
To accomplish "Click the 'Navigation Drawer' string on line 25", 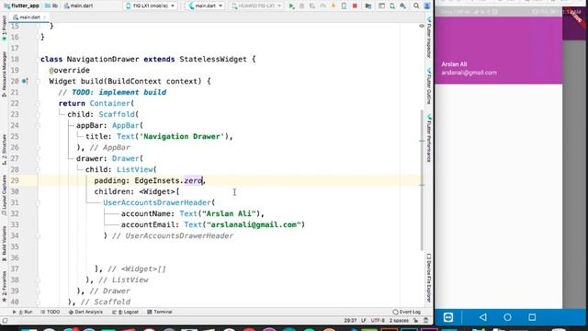I will click(x=182, y=137).
